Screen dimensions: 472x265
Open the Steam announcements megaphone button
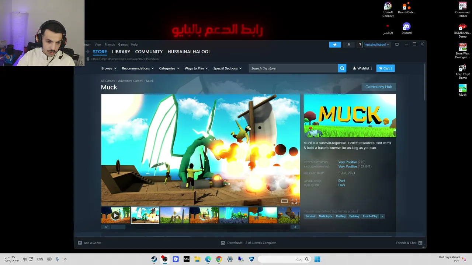coord(335,45)
